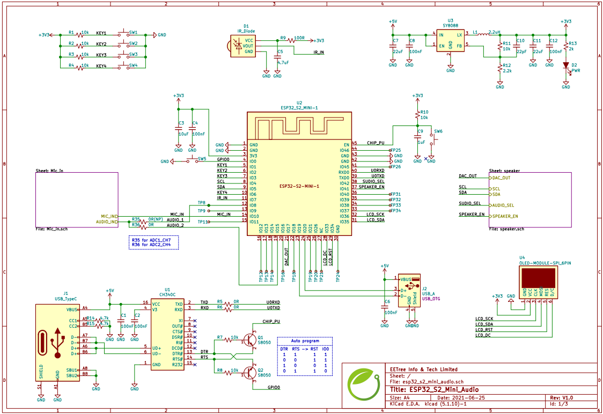
Task: Select the 'File: speaker.sch' label
Action: point(506,229)
